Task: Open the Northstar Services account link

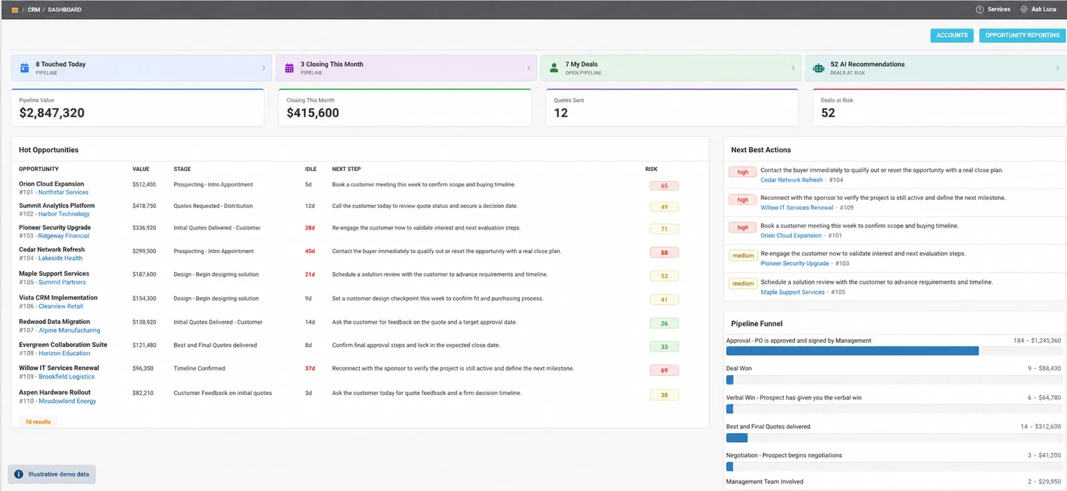Action: 63,193
